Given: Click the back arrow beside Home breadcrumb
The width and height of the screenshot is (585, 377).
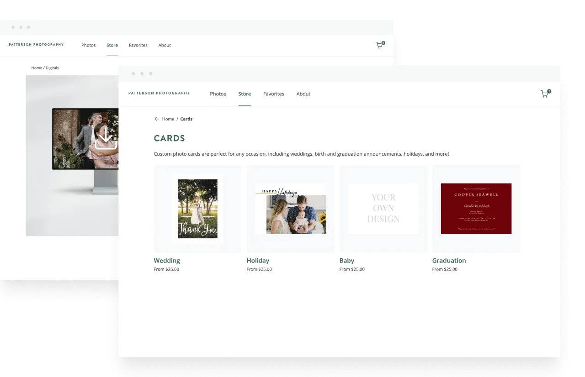Looking at the screenshot, I should click(x=157, y=119).
